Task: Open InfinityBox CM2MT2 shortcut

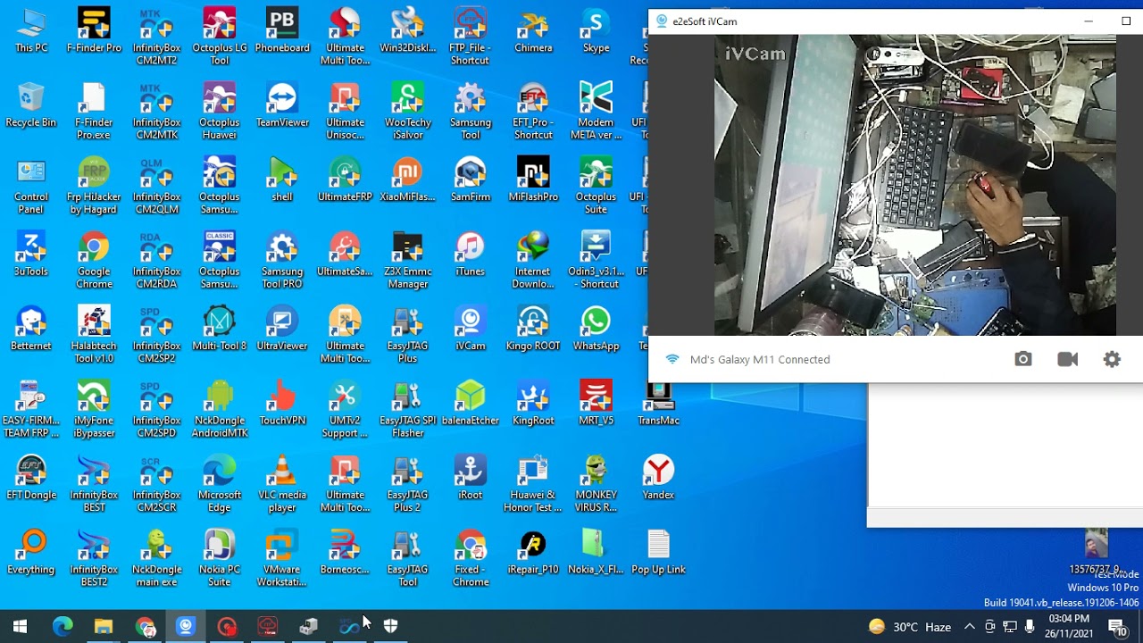Action: pyautogui.click(x=156, y=37)
